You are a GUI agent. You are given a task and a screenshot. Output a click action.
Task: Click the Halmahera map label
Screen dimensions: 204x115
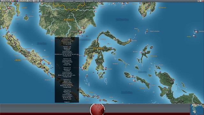pyautogui.click(x=154, y=56)
